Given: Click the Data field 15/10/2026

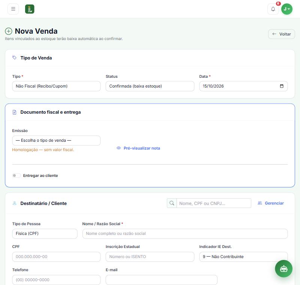Looking at the screenshot, I should 243,86.
